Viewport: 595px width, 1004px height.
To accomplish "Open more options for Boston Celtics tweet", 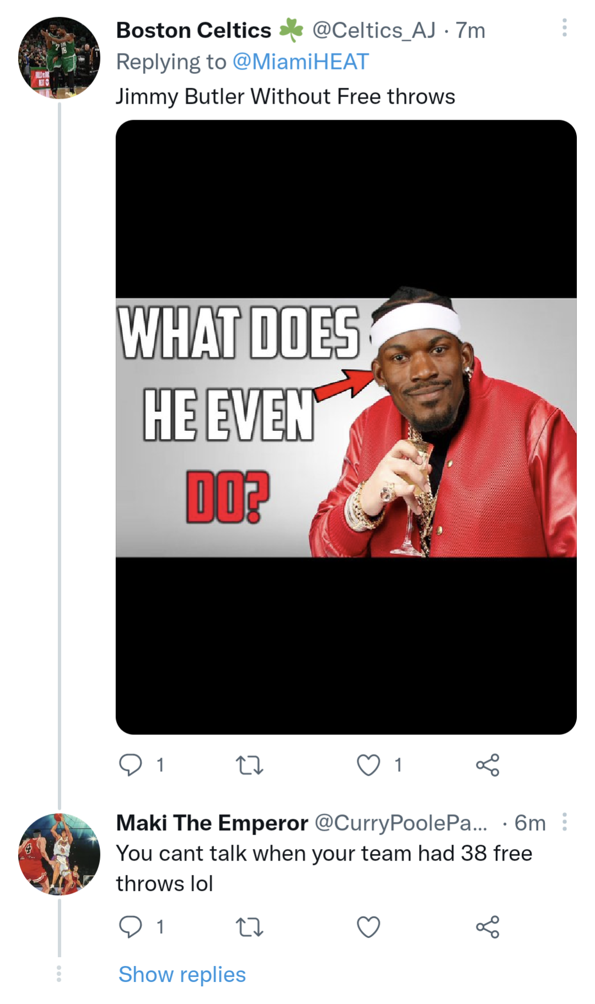I will 564,28.
